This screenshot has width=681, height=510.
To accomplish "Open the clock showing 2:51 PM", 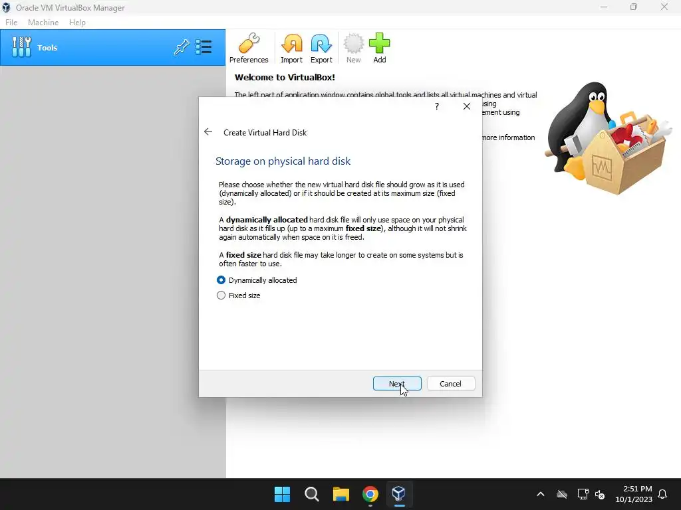I will (634, 494).
